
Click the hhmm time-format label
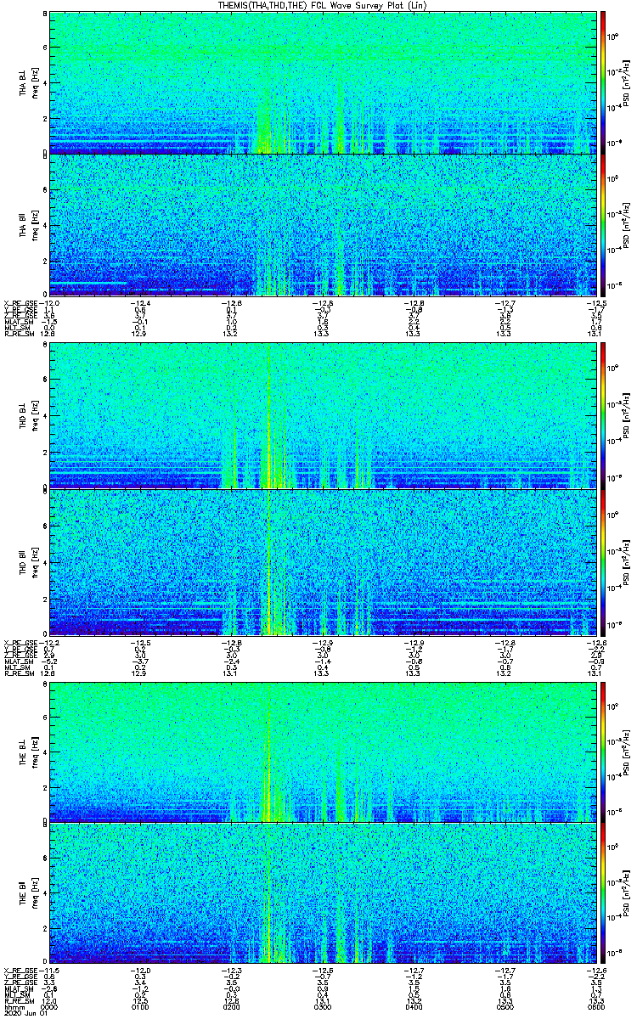tap(14, 1006)
